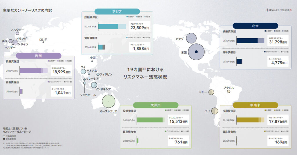Open the 主要なカントリーリスクの内訳 link at top right
The image size is (297, 155).
[279, 10]
